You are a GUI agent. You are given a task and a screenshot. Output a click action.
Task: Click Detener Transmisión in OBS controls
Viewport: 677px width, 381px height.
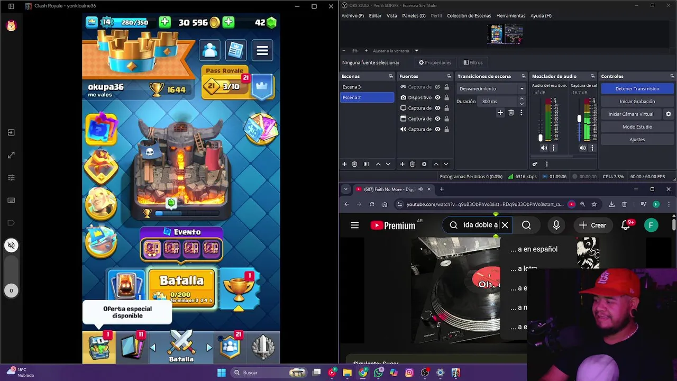[637, 88]
